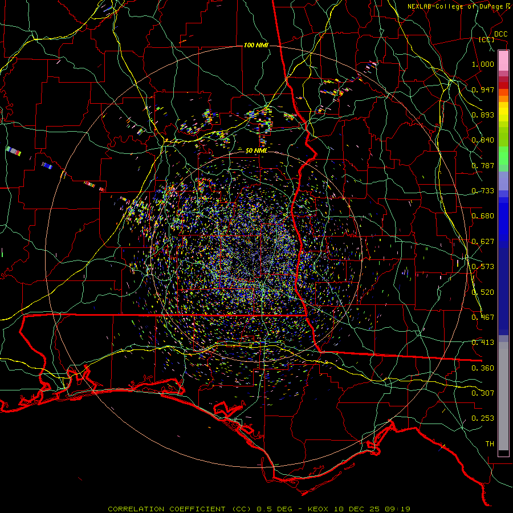Pick the red color band in legend

coord(503,85)
